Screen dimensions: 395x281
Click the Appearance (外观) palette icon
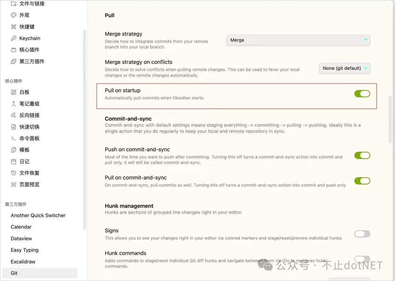click(x=14, y=15)
